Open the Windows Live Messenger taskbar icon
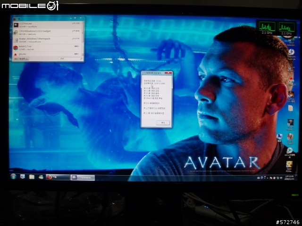 41,177
